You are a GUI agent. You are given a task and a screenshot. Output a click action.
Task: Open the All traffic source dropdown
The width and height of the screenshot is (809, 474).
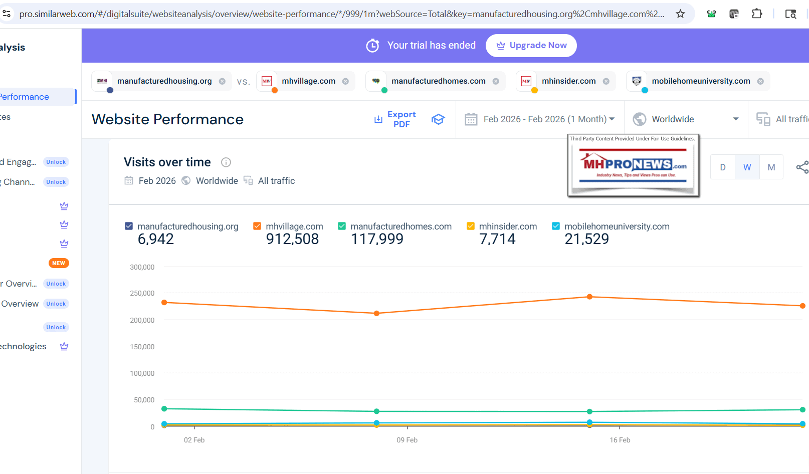[x=783, y=119]
